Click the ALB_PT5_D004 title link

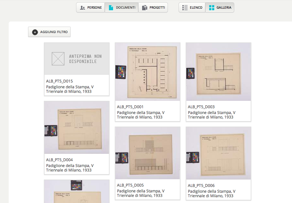tap(59, 160)
